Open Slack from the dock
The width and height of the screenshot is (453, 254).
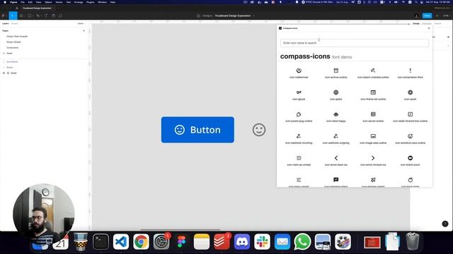[262, 241]
